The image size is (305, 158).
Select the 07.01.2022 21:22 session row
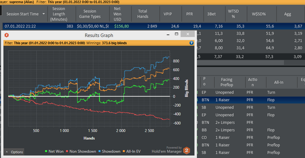(x=154, y=26)
